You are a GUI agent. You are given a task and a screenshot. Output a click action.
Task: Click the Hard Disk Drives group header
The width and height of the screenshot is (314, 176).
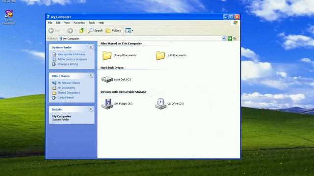pyautogui.click(x=112, y=68)
